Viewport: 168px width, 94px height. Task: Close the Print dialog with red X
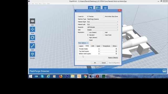(x=119, y=10)
